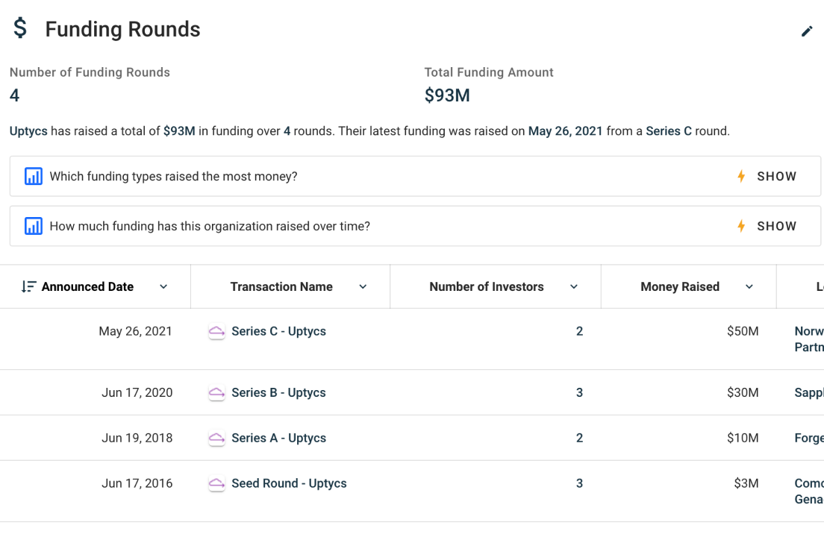Image resolution: width=824 pixels, height=537 pixels.
Task: Click the $10M money raised cell
Action: [x=743, y=438]
